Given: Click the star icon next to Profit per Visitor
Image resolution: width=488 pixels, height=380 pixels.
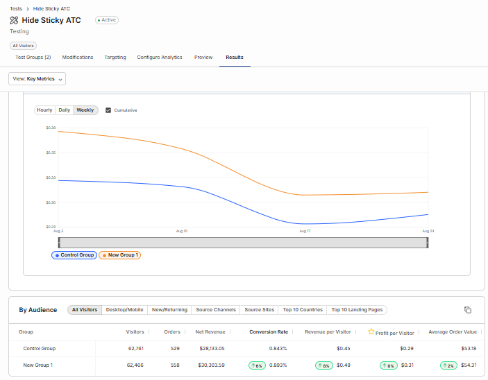Looking at the screenshot, I should pyautogui.click(x=371, y=332).
